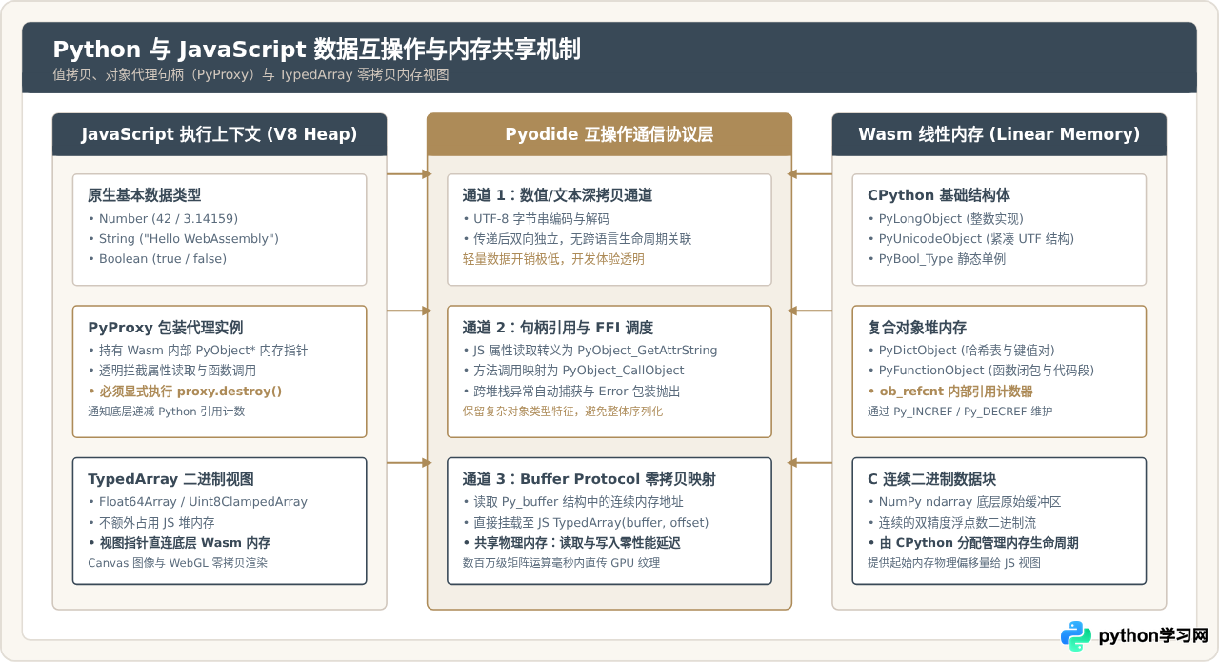Click the Python logo icon

1076,635
